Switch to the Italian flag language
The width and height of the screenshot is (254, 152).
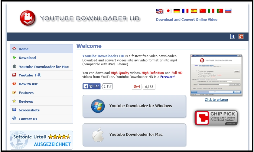point(211,11)
